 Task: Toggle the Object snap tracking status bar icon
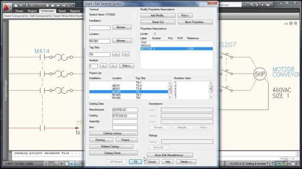tap(72, 163)
